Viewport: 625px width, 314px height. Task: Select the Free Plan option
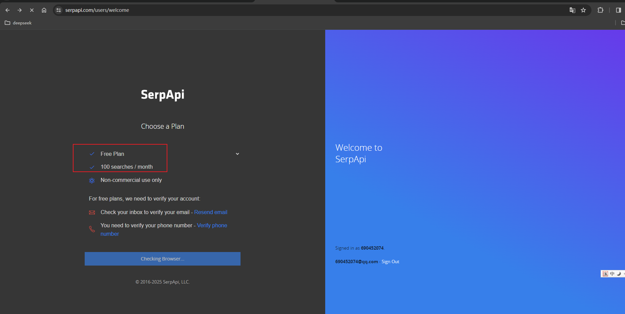click(x=112, y=154)
